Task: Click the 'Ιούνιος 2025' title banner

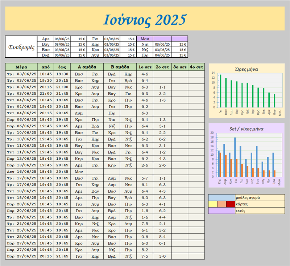Action: coord(145,19)
